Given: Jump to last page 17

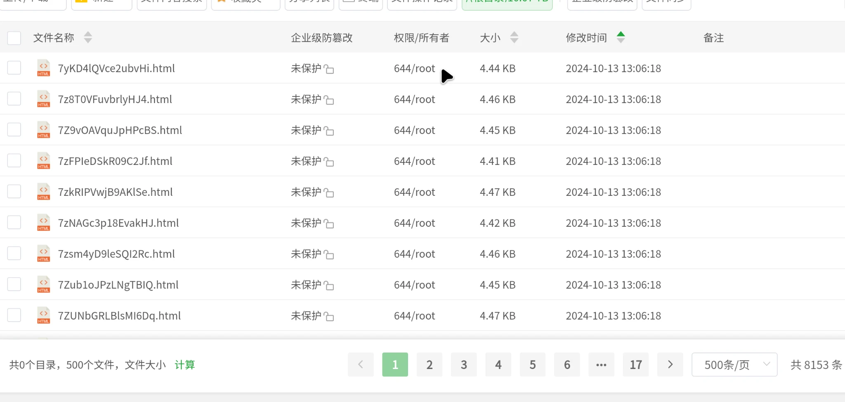Looking at the screenshot, I should [635, 364].
